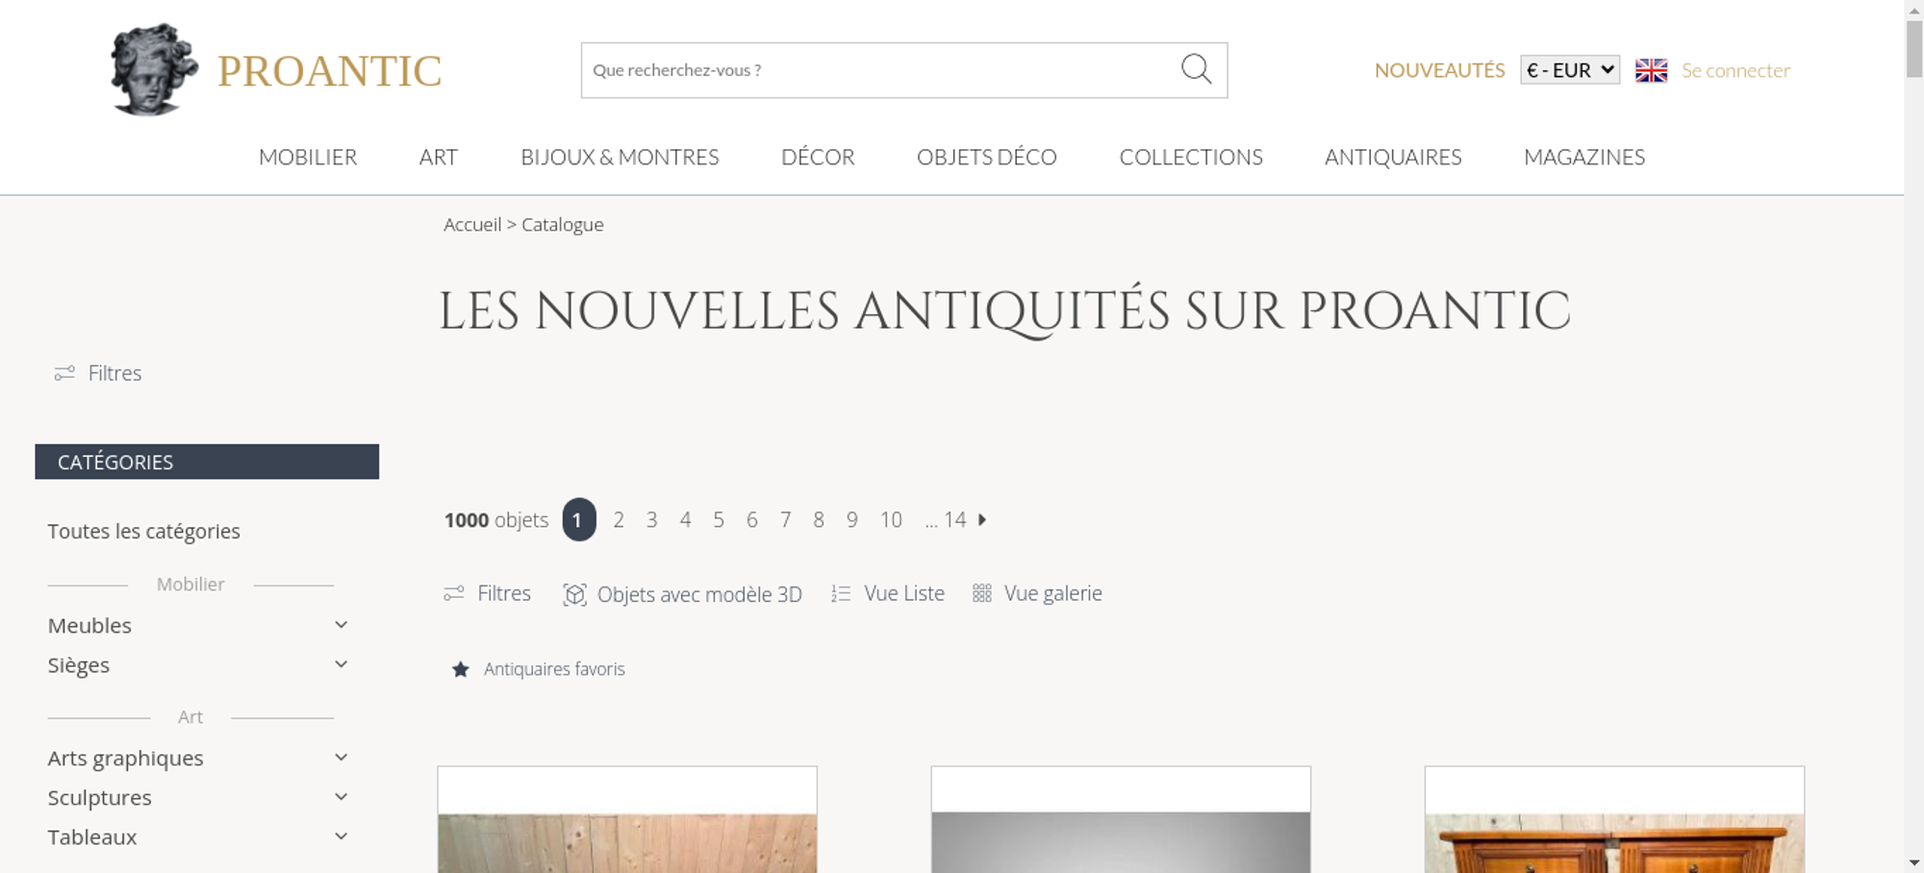Open the ANTIQUAIRES menu

(1393, 157)
